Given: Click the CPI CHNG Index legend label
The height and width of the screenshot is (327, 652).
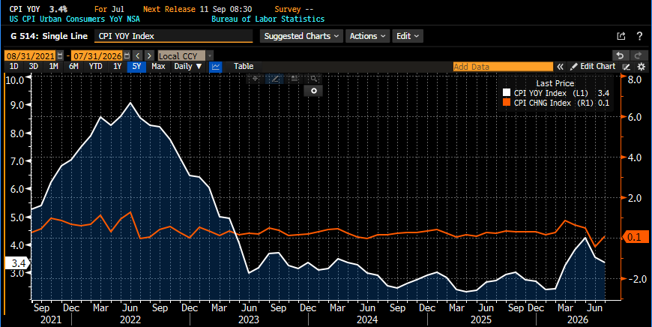Looking at the screenshot, I should (x=543, y=103).
